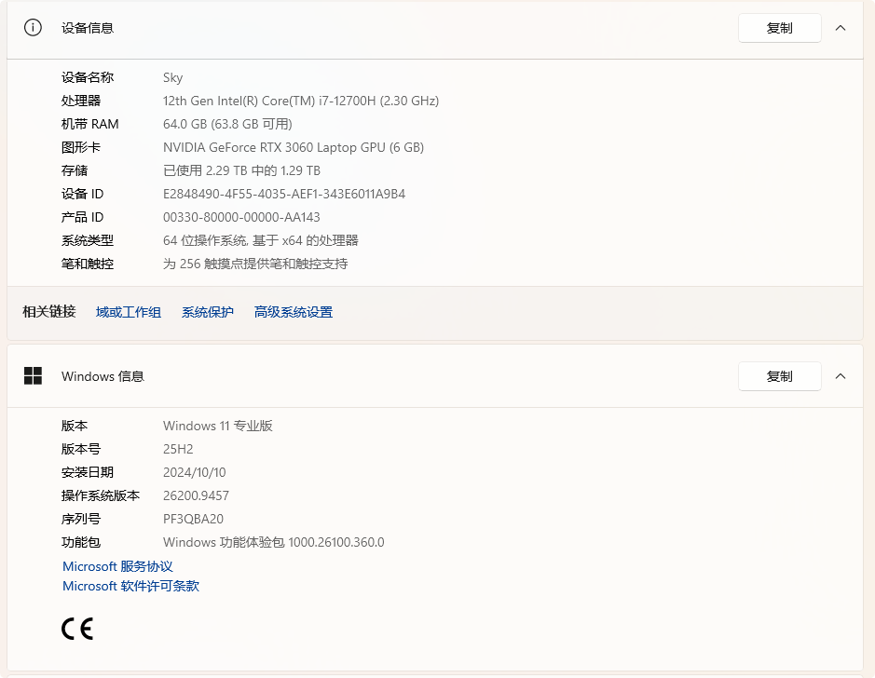Click the Windows logo icon beside Windows 信息
Viewport: 875px width, 678px height.
[x=33, y=376]
